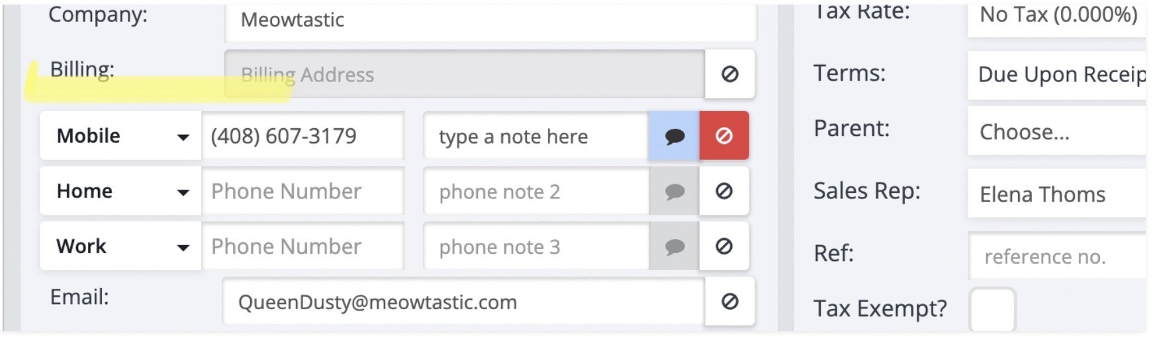Open the Parent Choose... dropdown
The image size is (1153, 337).
point(1057,132)
